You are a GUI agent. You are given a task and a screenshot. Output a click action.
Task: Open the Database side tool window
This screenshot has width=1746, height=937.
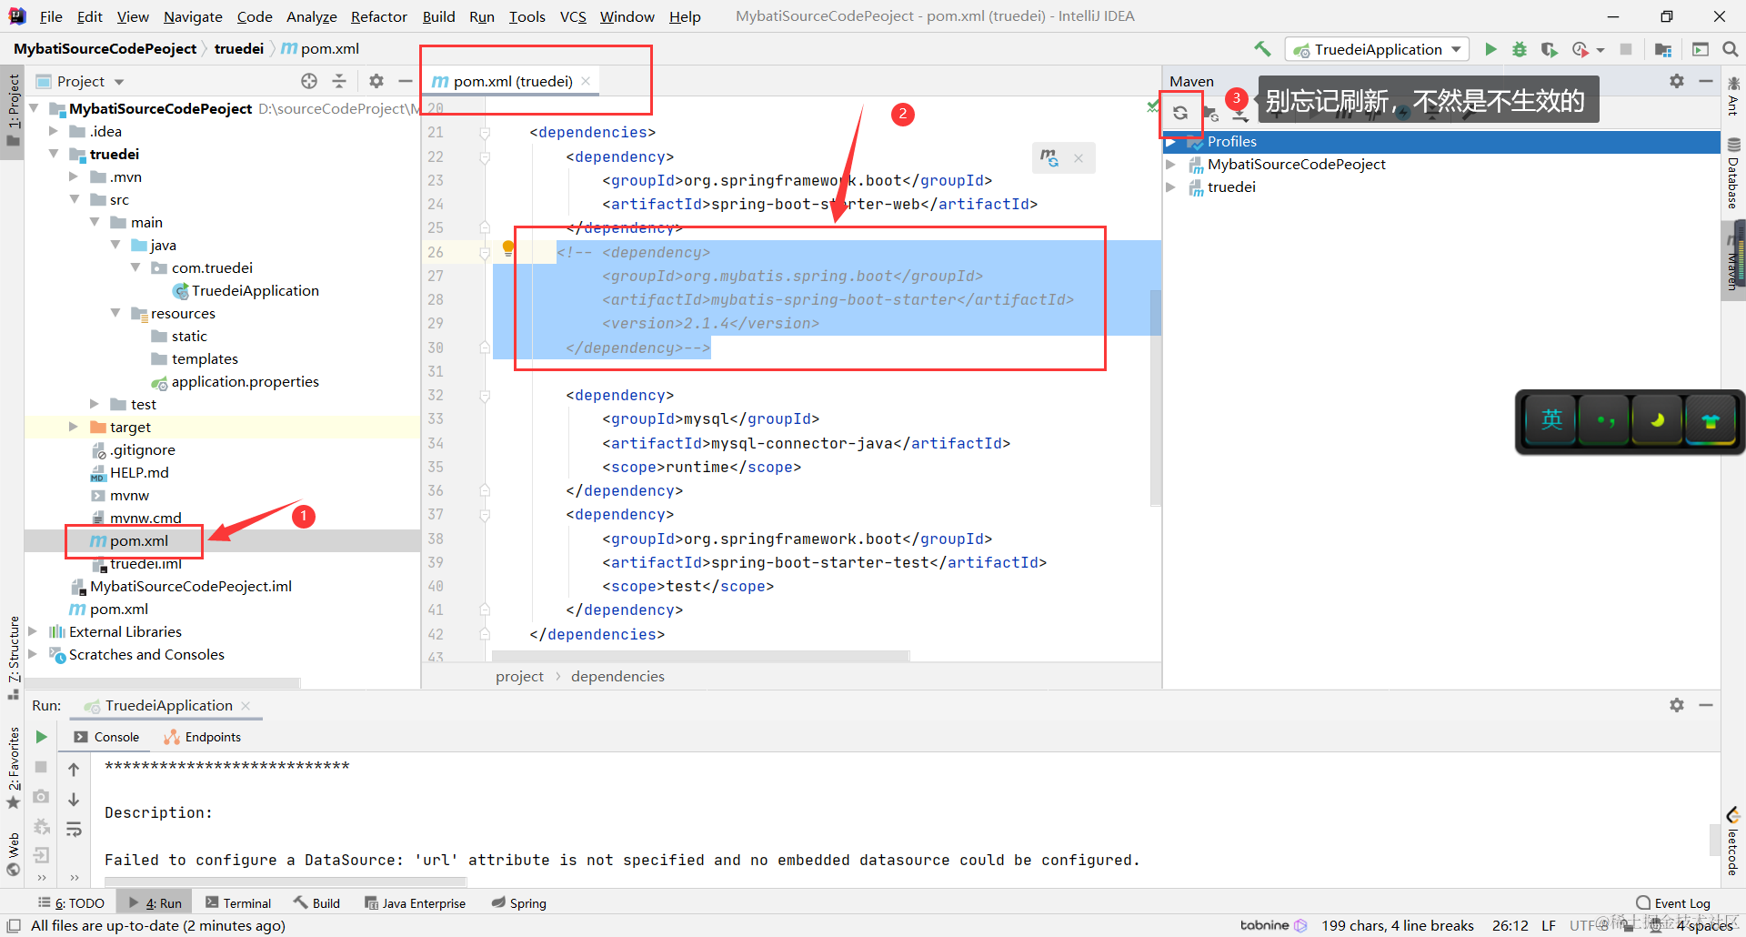click(x=1733, y=175)
